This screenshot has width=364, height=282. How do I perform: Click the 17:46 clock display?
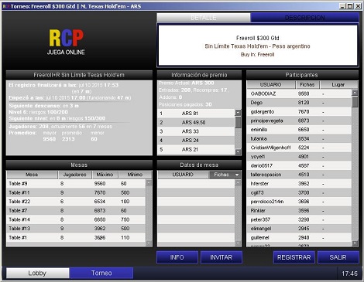(x=349, y=274)
